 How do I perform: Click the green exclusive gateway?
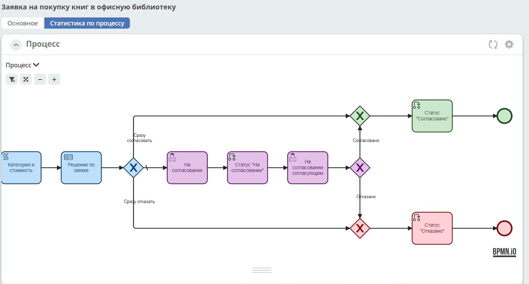(x=360, y=116)
